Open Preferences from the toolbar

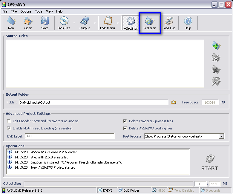[150, 23]
